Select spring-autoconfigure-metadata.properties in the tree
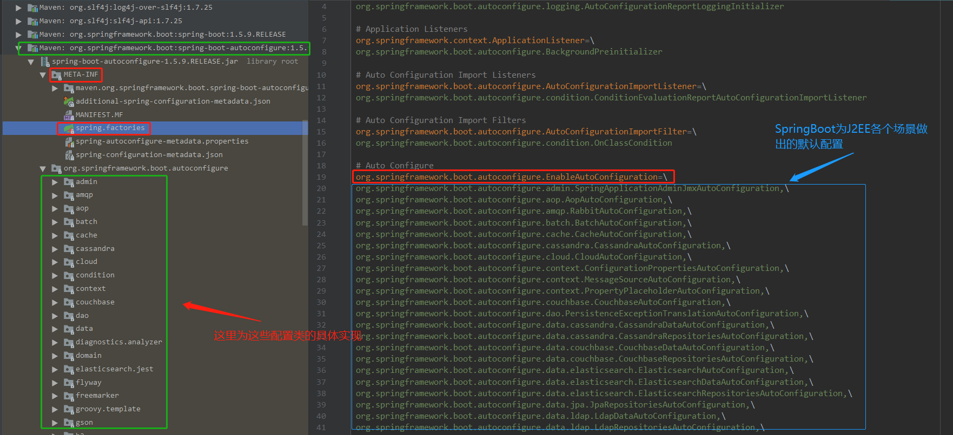 (x=162, y=141)
